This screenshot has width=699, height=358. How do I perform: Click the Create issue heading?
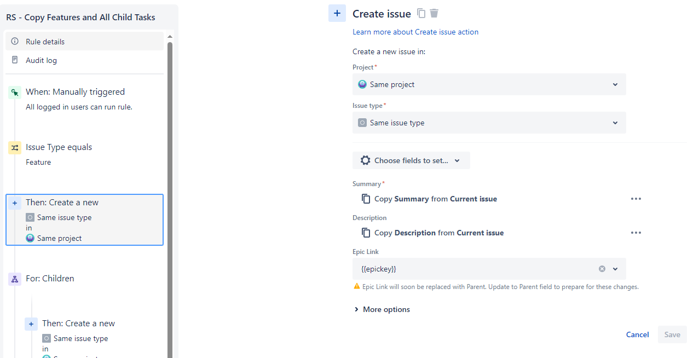tap(382, 14)
